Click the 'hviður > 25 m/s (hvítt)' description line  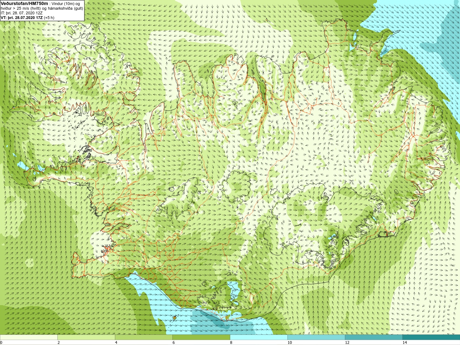coord(42,8)
